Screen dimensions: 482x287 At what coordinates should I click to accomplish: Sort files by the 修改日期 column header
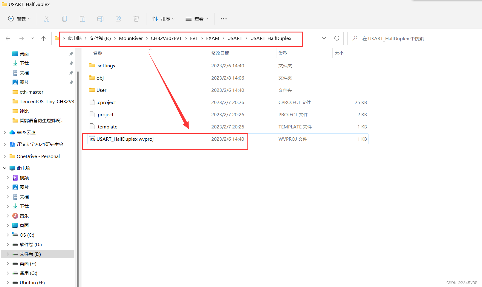[x=220, y=53]
